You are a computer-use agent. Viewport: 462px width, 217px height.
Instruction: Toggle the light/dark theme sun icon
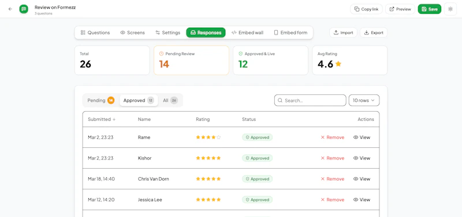click(450, 9)
